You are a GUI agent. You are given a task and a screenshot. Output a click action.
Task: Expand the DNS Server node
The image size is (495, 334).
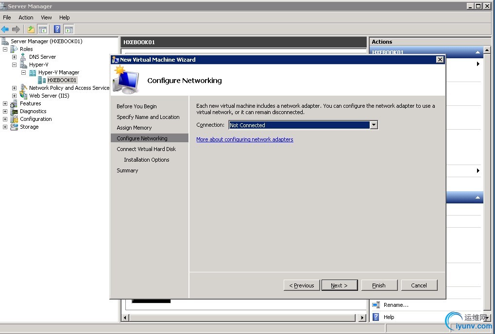(x=14, y=57)
